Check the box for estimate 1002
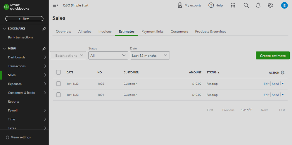This screenshot has height=145, width=292. pos(58,84)
